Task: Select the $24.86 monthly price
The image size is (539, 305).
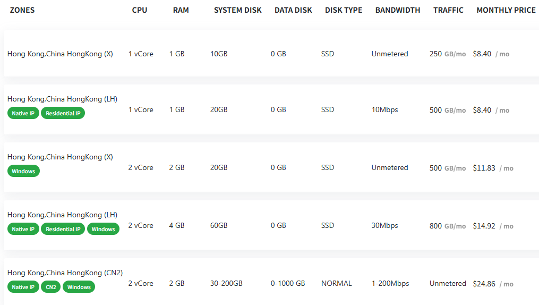Action: tap(484, 284)
